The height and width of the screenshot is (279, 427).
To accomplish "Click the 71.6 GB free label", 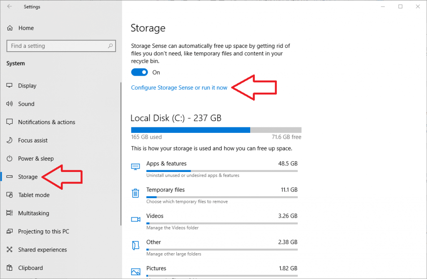I will 286,137.
